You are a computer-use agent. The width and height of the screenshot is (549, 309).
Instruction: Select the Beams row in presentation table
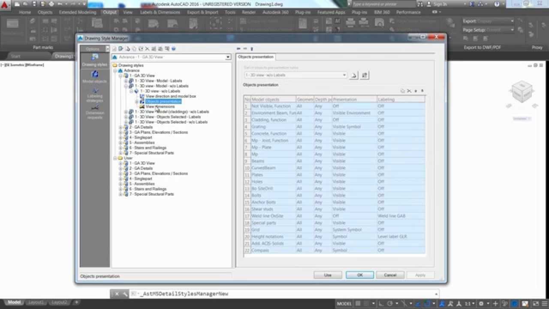pyautogui.click(x=335, y=161)
